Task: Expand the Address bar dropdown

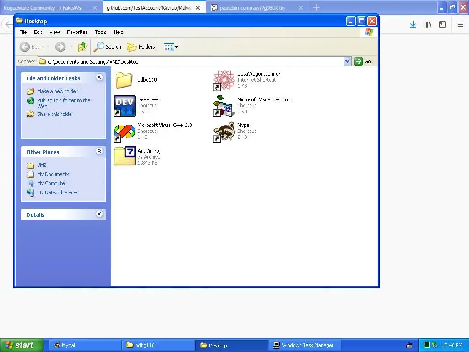Action: pos(347,61)
